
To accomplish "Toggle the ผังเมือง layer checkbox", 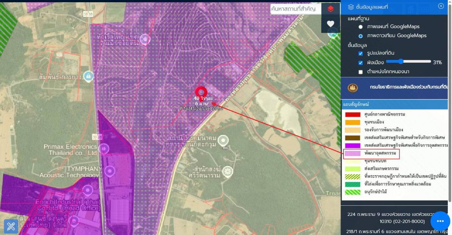I will pyautogui.click(x=360, y=63).
